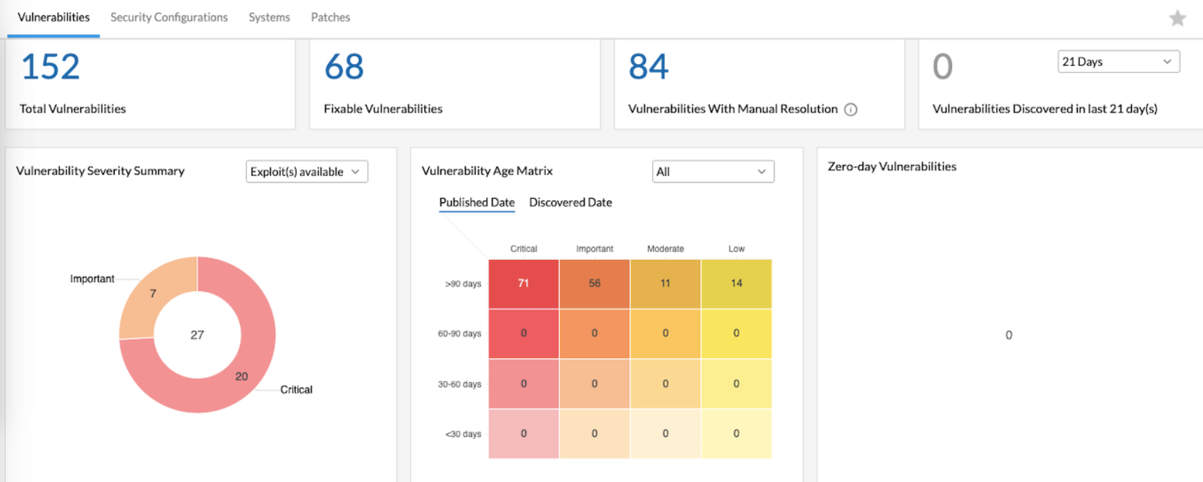Open the 21 Days dropdown

(1118, 62)
